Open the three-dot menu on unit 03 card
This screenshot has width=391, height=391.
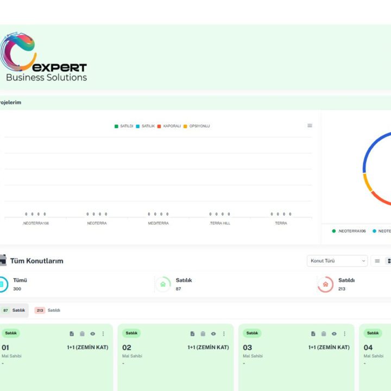click(344, 334)
